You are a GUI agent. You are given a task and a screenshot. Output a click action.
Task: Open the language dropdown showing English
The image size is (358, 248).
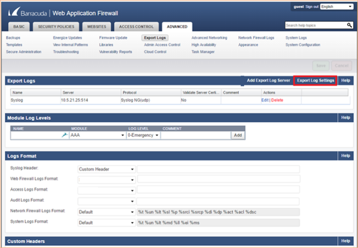tap(337, 7)
